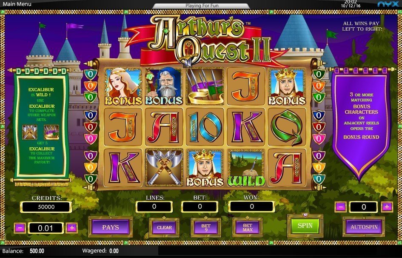
Task: Decrease coin value with minus stepper
Action: click(x=20, y=228)
